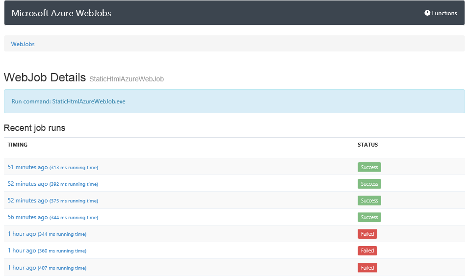Screen dimensions: 469x276
Task: Open the 1 hour ago run with 344 ms
Action: point(22,234)
